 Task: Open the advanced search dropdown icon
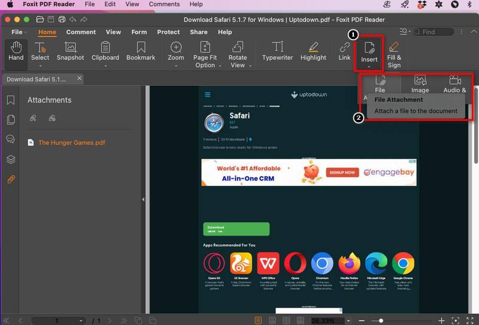pyautogui.click(x=405, y=32)
